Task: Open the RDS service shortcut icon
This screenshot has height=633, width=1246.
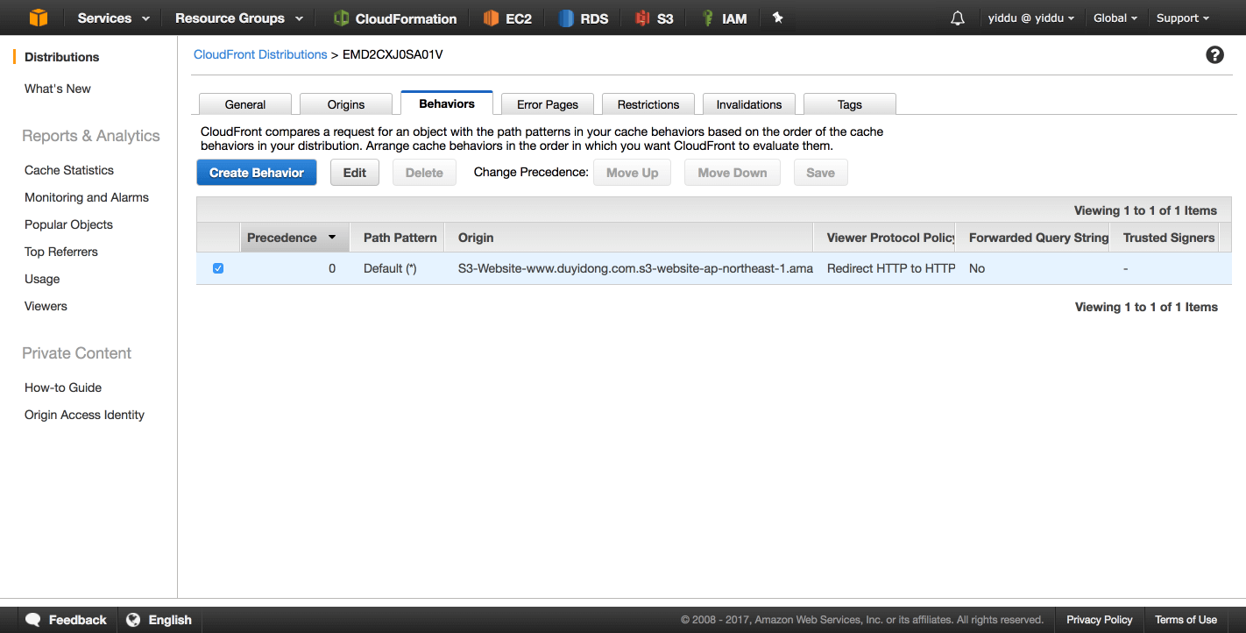Action: (x=566, y=18)
